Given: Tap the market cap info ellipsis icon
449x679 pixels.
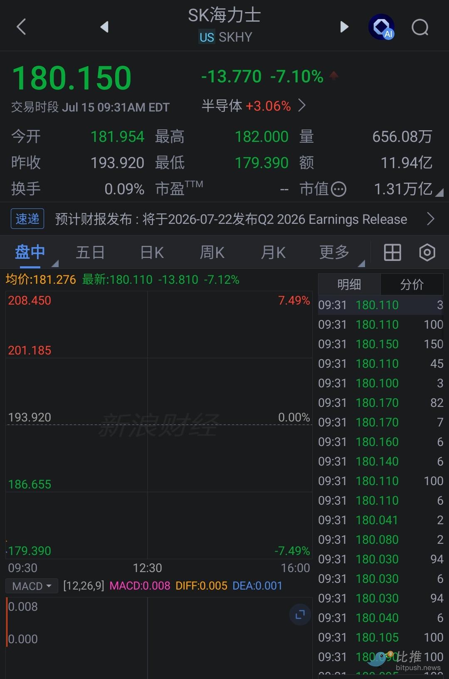Looking at the screenshot, I should 338,189.
